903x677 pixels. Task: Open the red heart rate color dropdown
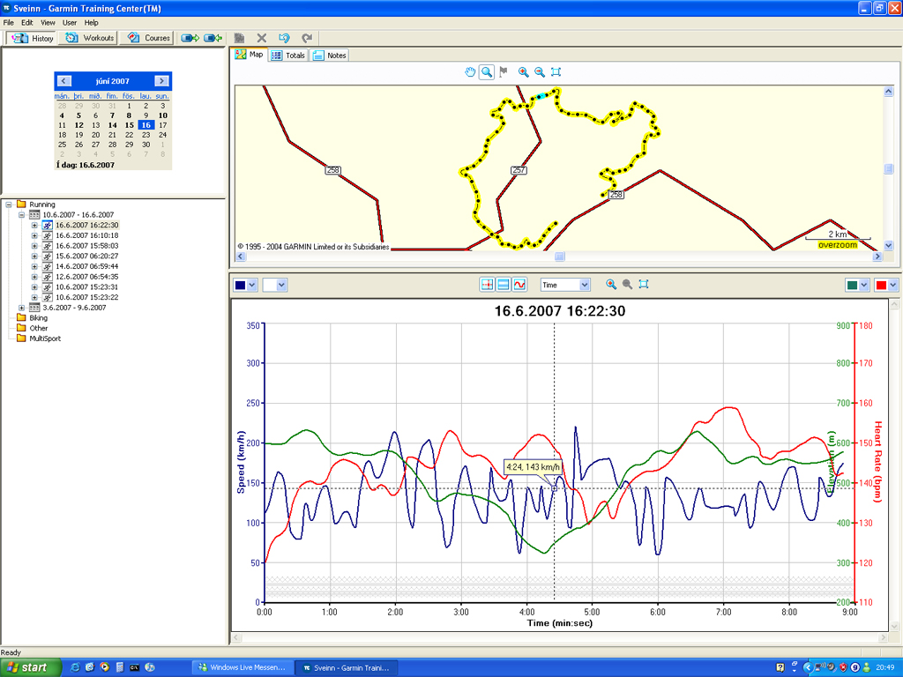click(892, 285)
